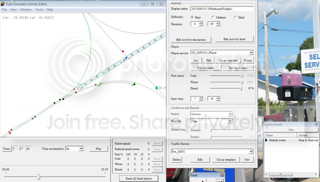Viewport: 320px width, 182px height.
Task: Open the Player service dropdown
Action: [251, 53]
